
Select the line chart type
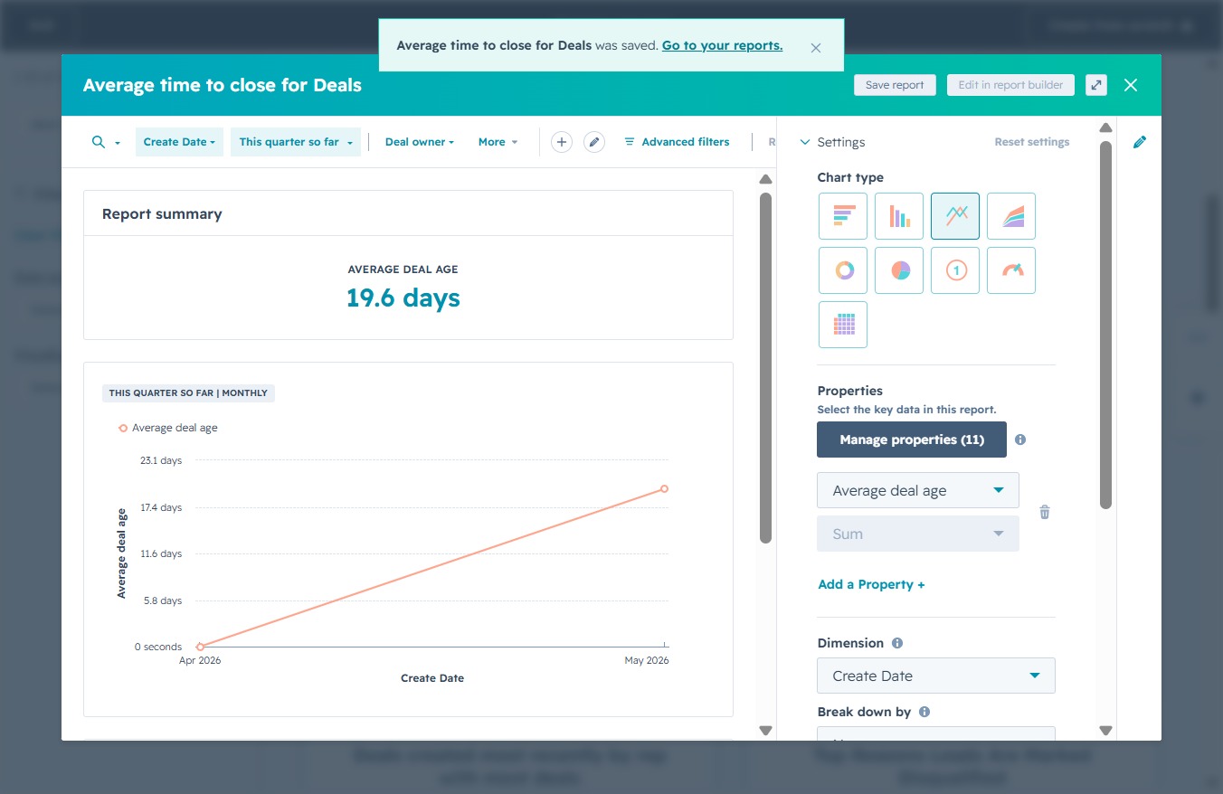pyautogui.click(x=955, y=216)
